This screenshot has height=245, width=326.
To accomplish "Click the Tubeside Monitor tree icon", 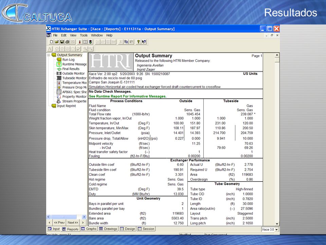I will [x=59, y=78].
